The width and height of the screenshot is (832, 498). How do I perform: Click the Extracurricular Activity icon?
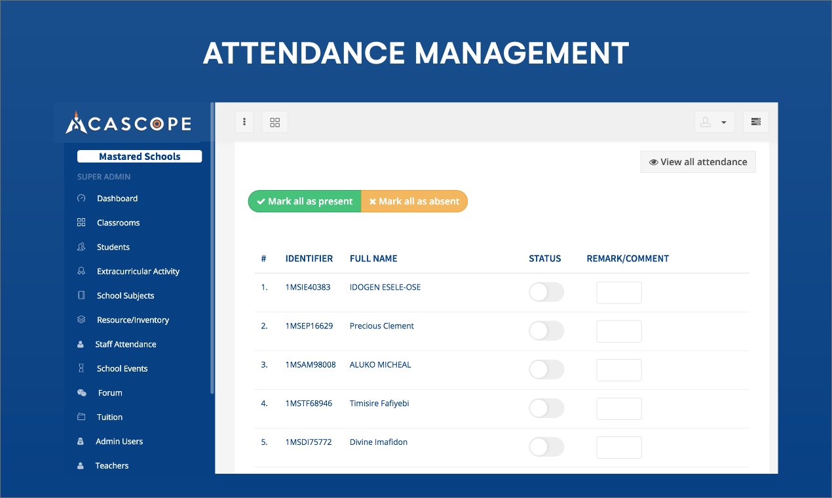coord(81,271)
